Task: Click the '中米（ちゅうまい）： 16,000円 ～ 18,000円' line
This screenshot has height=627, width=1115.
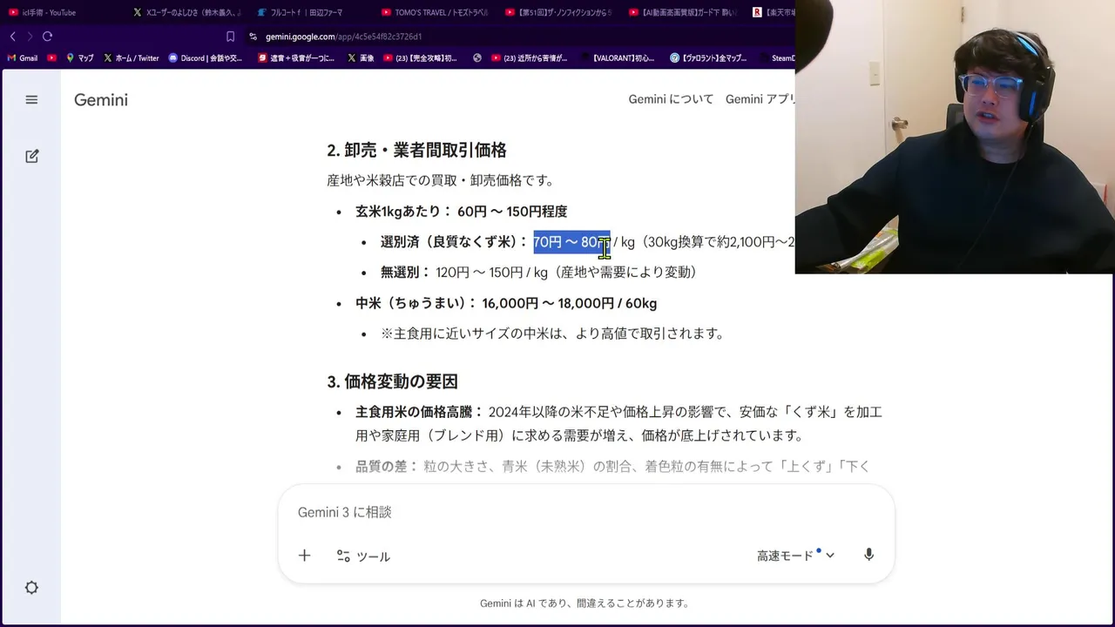Action: 506,303
